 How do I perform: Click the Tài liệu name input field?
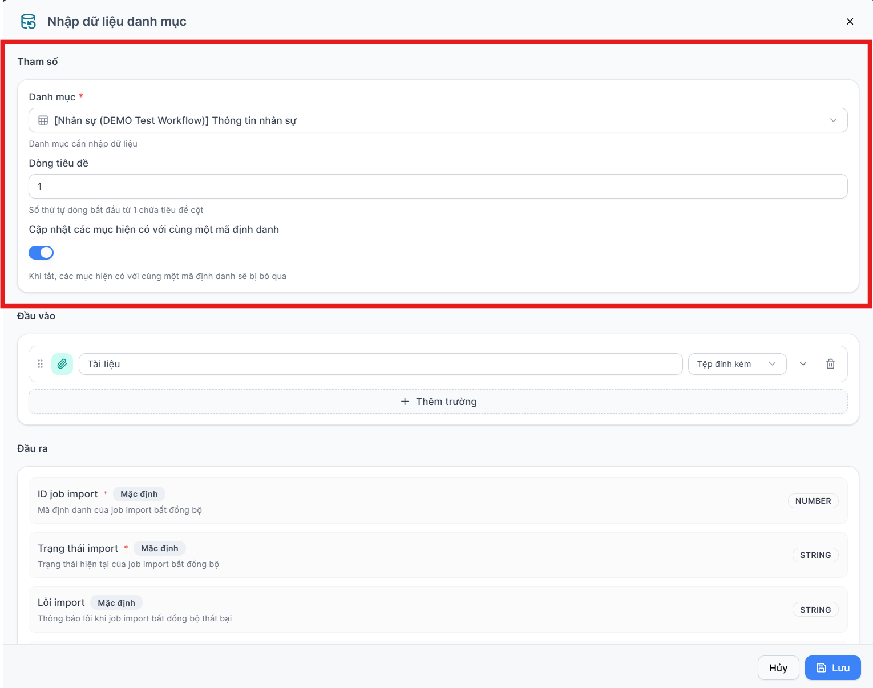[x=381, y=364]
